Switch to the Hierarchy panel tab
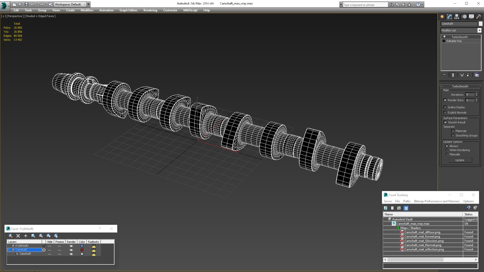 click(457, 17)
